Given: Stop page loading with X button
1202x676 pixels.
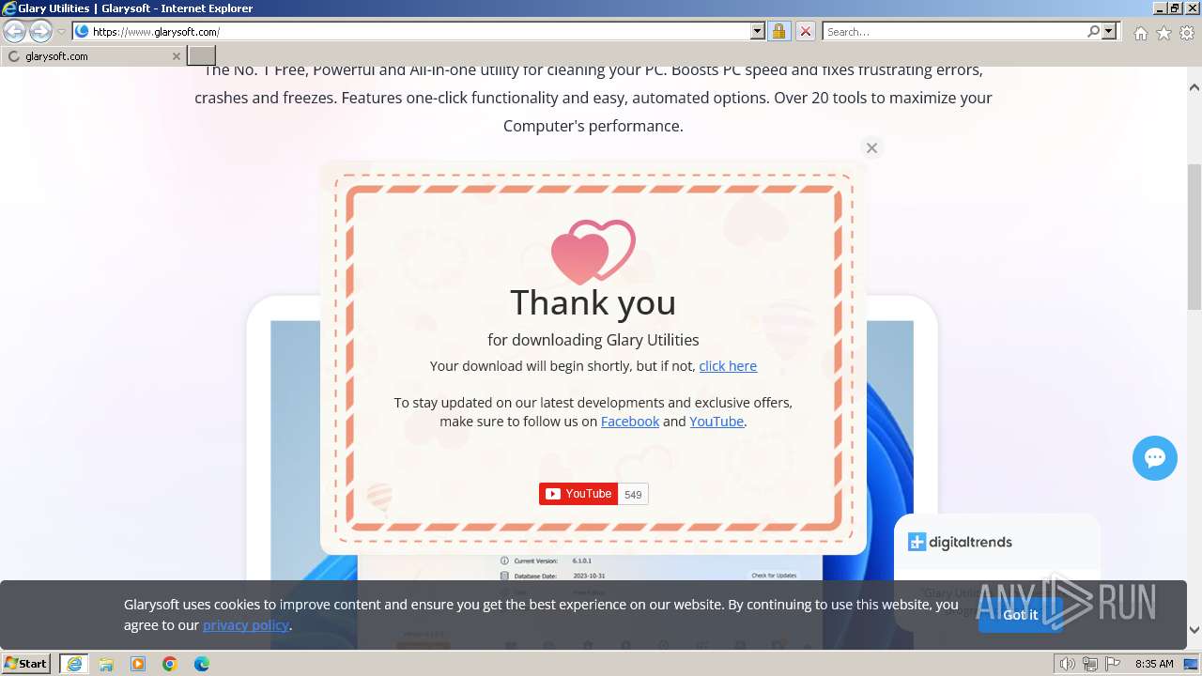Looking at the screenshot, I should point(805,31).
